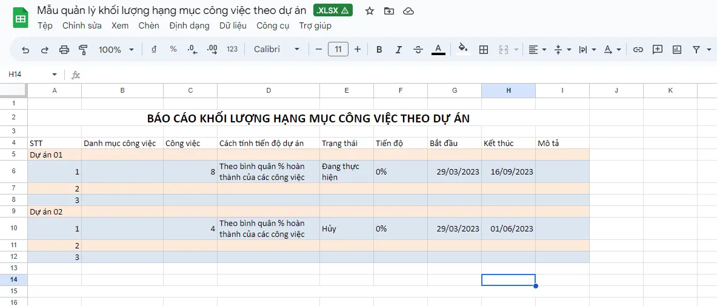
Task: Insert a link
Action: coord(638,50)
